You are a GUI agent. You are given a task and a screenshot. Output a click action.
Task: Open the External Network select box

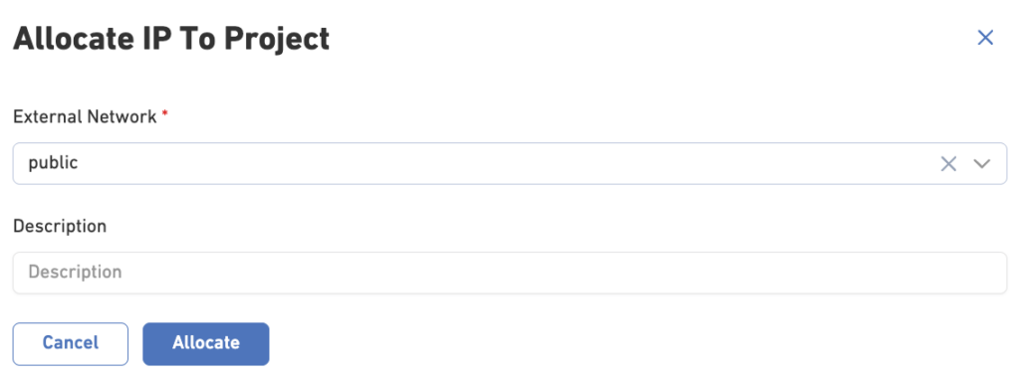click(x=509, y=164)
